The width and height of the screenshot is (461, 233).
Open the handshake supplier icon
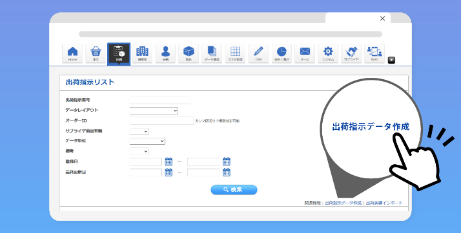pyautogui.click(x=351, y=53)
